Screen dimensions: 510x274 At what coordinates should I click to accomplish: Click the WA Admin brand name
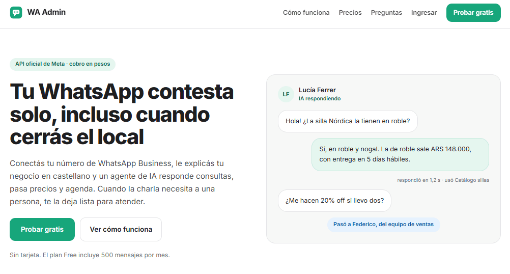pyautogui.click(x=46, y=12)
